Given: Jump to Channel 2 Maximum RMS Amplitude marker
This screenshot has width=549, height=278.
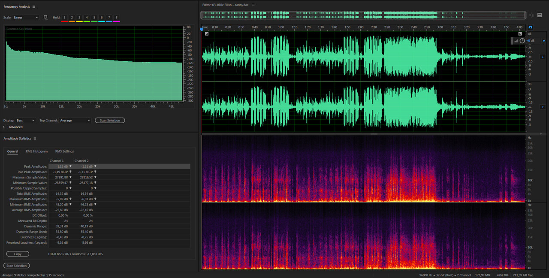Looking at the screenshot, I should (x=95, y=199).
